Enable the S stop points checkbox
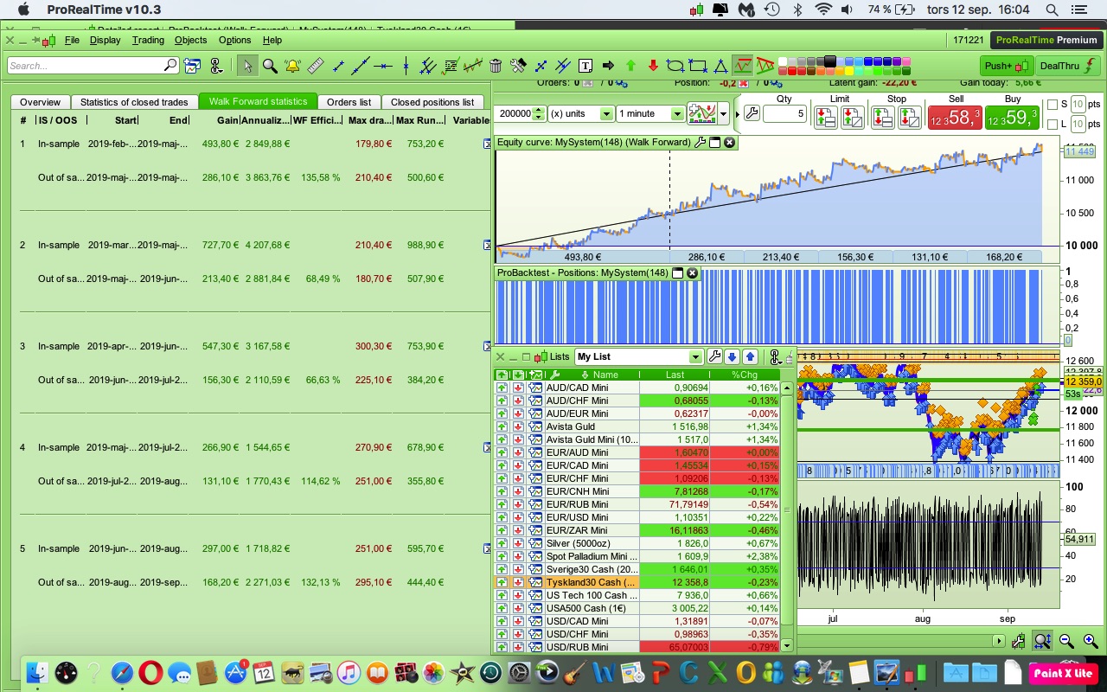The width and height of the screenshot is (1107, 692). tap(1053, 105)
